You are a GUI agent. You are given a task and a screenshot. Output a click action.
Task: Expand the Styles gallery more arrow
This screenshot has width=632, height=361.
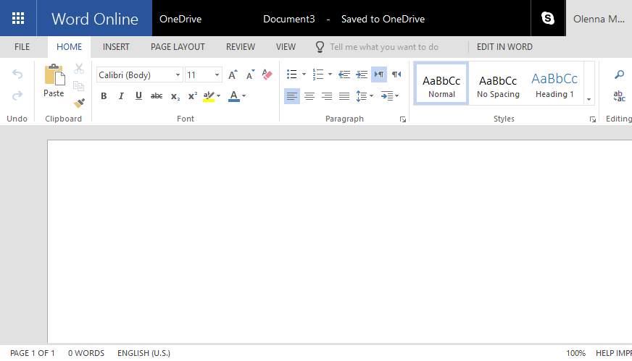coord(589,99)
